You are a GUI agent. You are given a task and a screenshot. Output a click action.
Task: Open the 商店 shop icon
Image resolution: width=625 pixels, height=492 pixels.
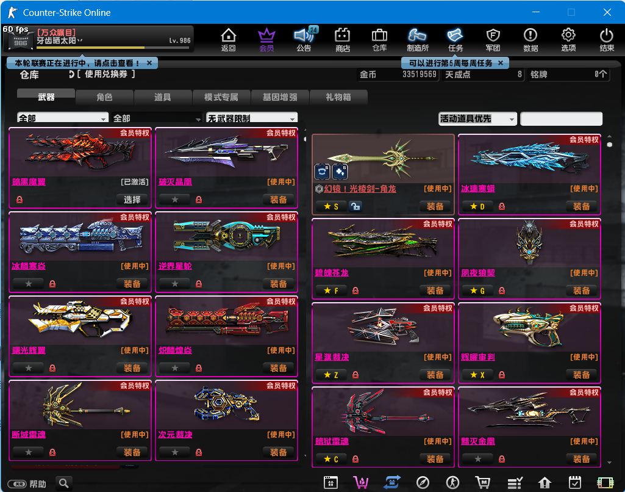pos(343,40)
